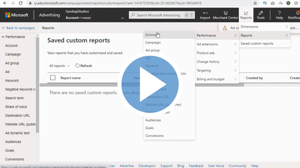Collapse the Performance sidebar section
Viewport: 300px width, 168px height.
point(3,37)
